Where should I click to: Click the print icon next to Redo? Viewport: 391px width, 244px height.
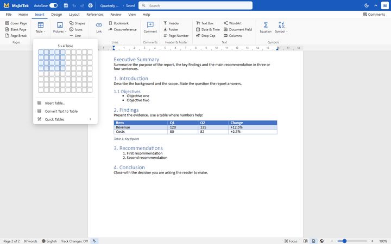pos(90,5)
